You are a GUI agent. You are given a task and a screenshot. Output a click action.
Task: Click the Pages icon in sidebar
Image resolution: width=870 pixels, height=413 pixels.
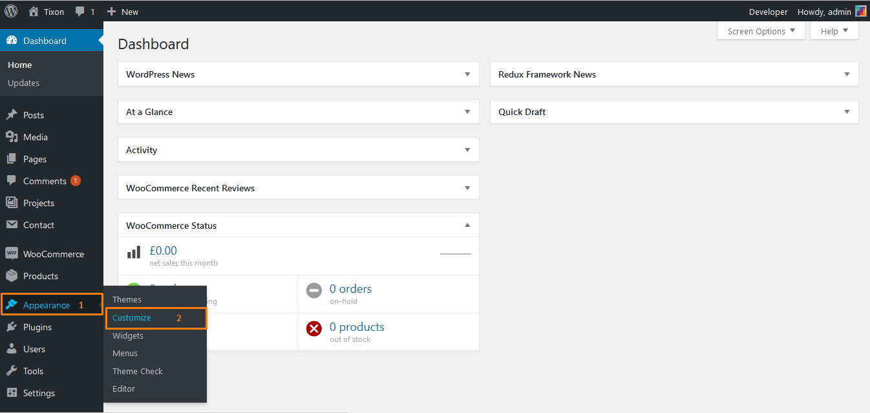tap(12, 158)
